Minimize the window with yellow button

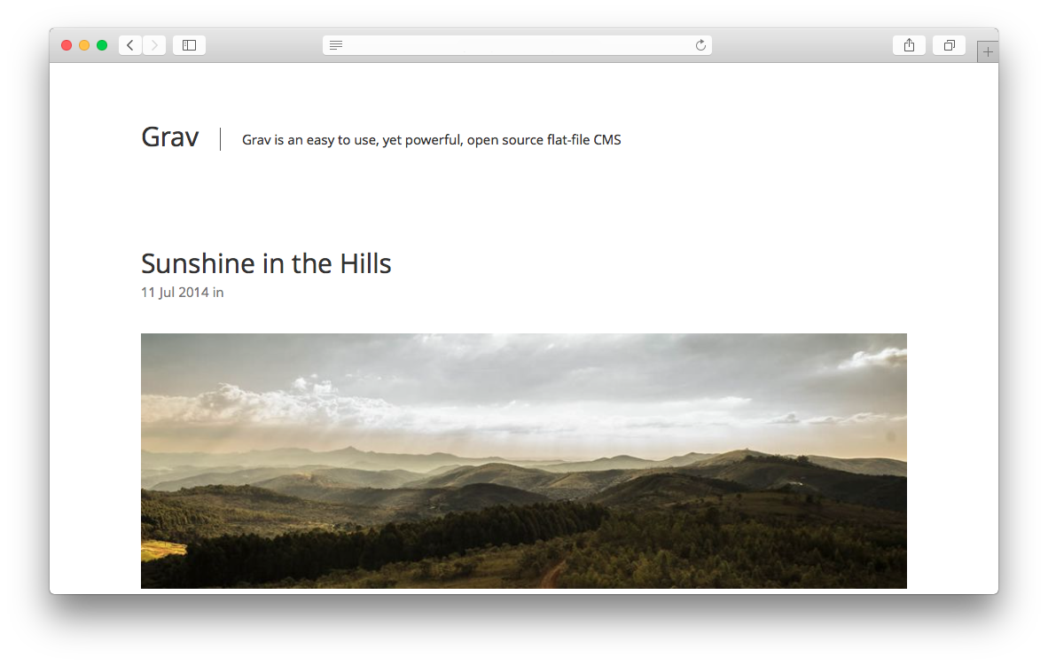tap(84, 45)
